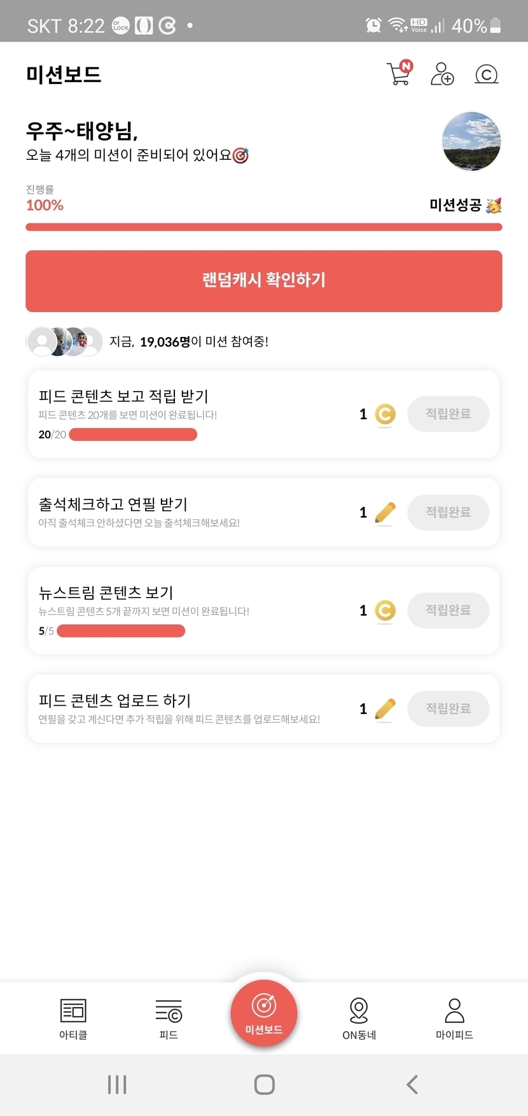Open the cash coin icon in header
The image size is (528, 1116).
pos(487,75)
